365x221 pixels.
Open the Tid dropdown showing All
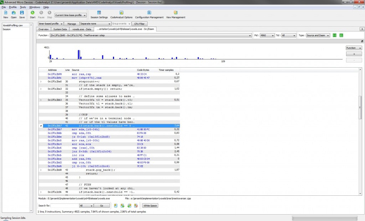(288, 35)
